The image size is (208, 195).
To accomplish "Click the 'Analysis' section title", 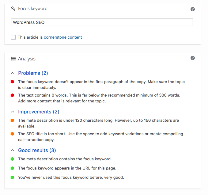I will tap(27, 59).
